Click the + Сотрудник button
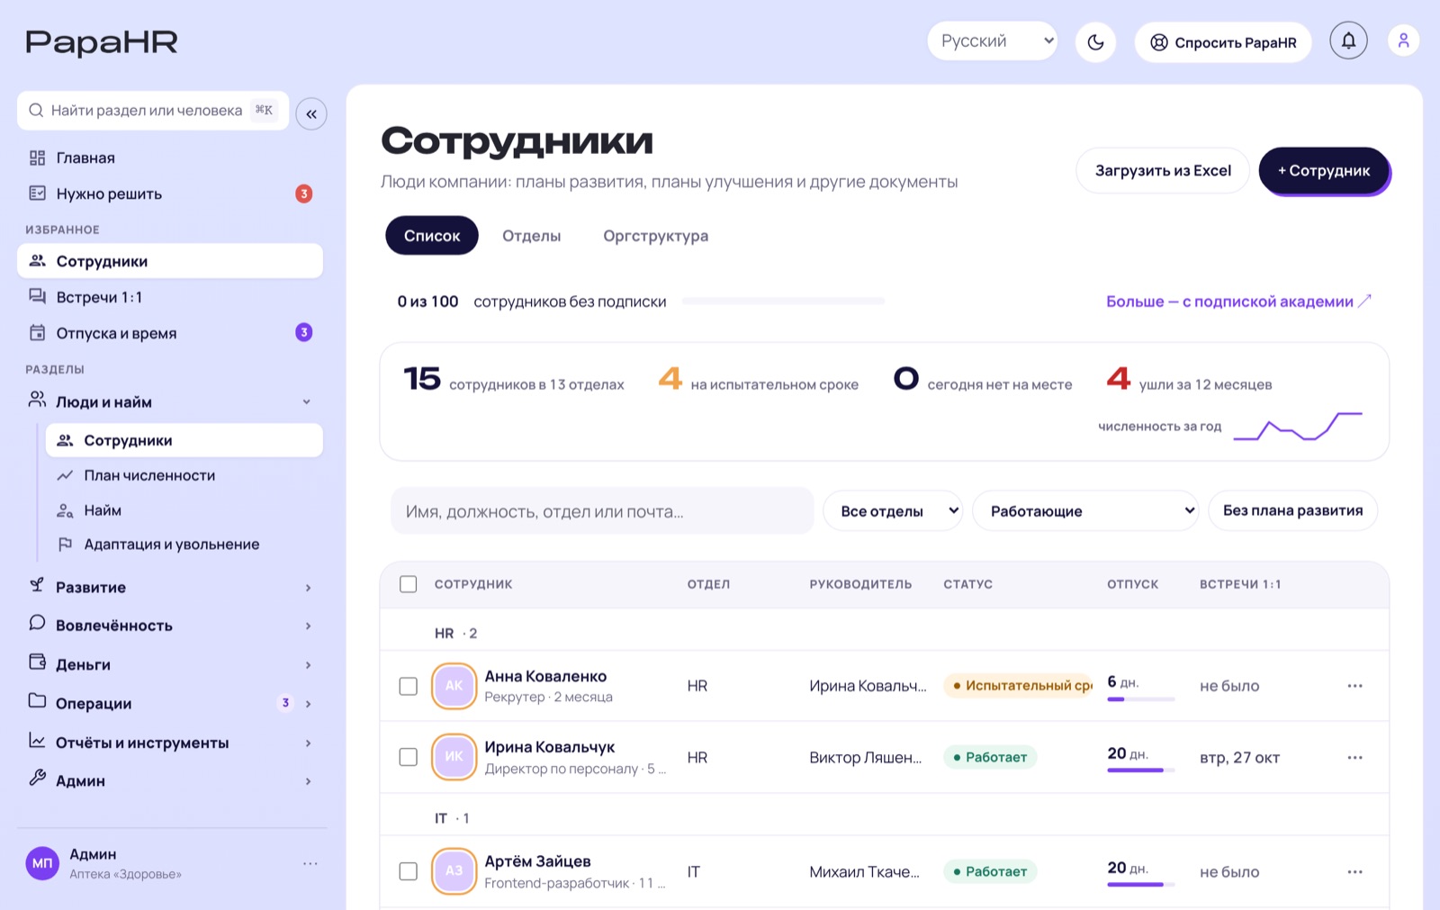 pyautogui.click(x=1324, y=170)
